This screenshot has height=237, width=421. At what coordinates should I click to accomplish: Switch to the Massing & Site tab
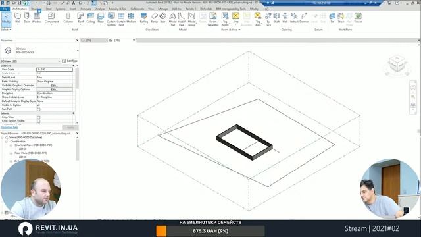click(x=117, y=9)
